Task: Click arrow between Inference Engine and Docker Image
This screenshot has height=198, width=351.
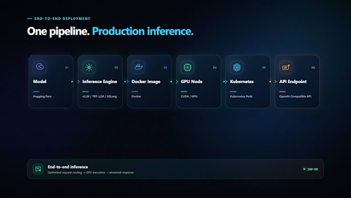Action: pyautogui.click(x=127, y=82)
